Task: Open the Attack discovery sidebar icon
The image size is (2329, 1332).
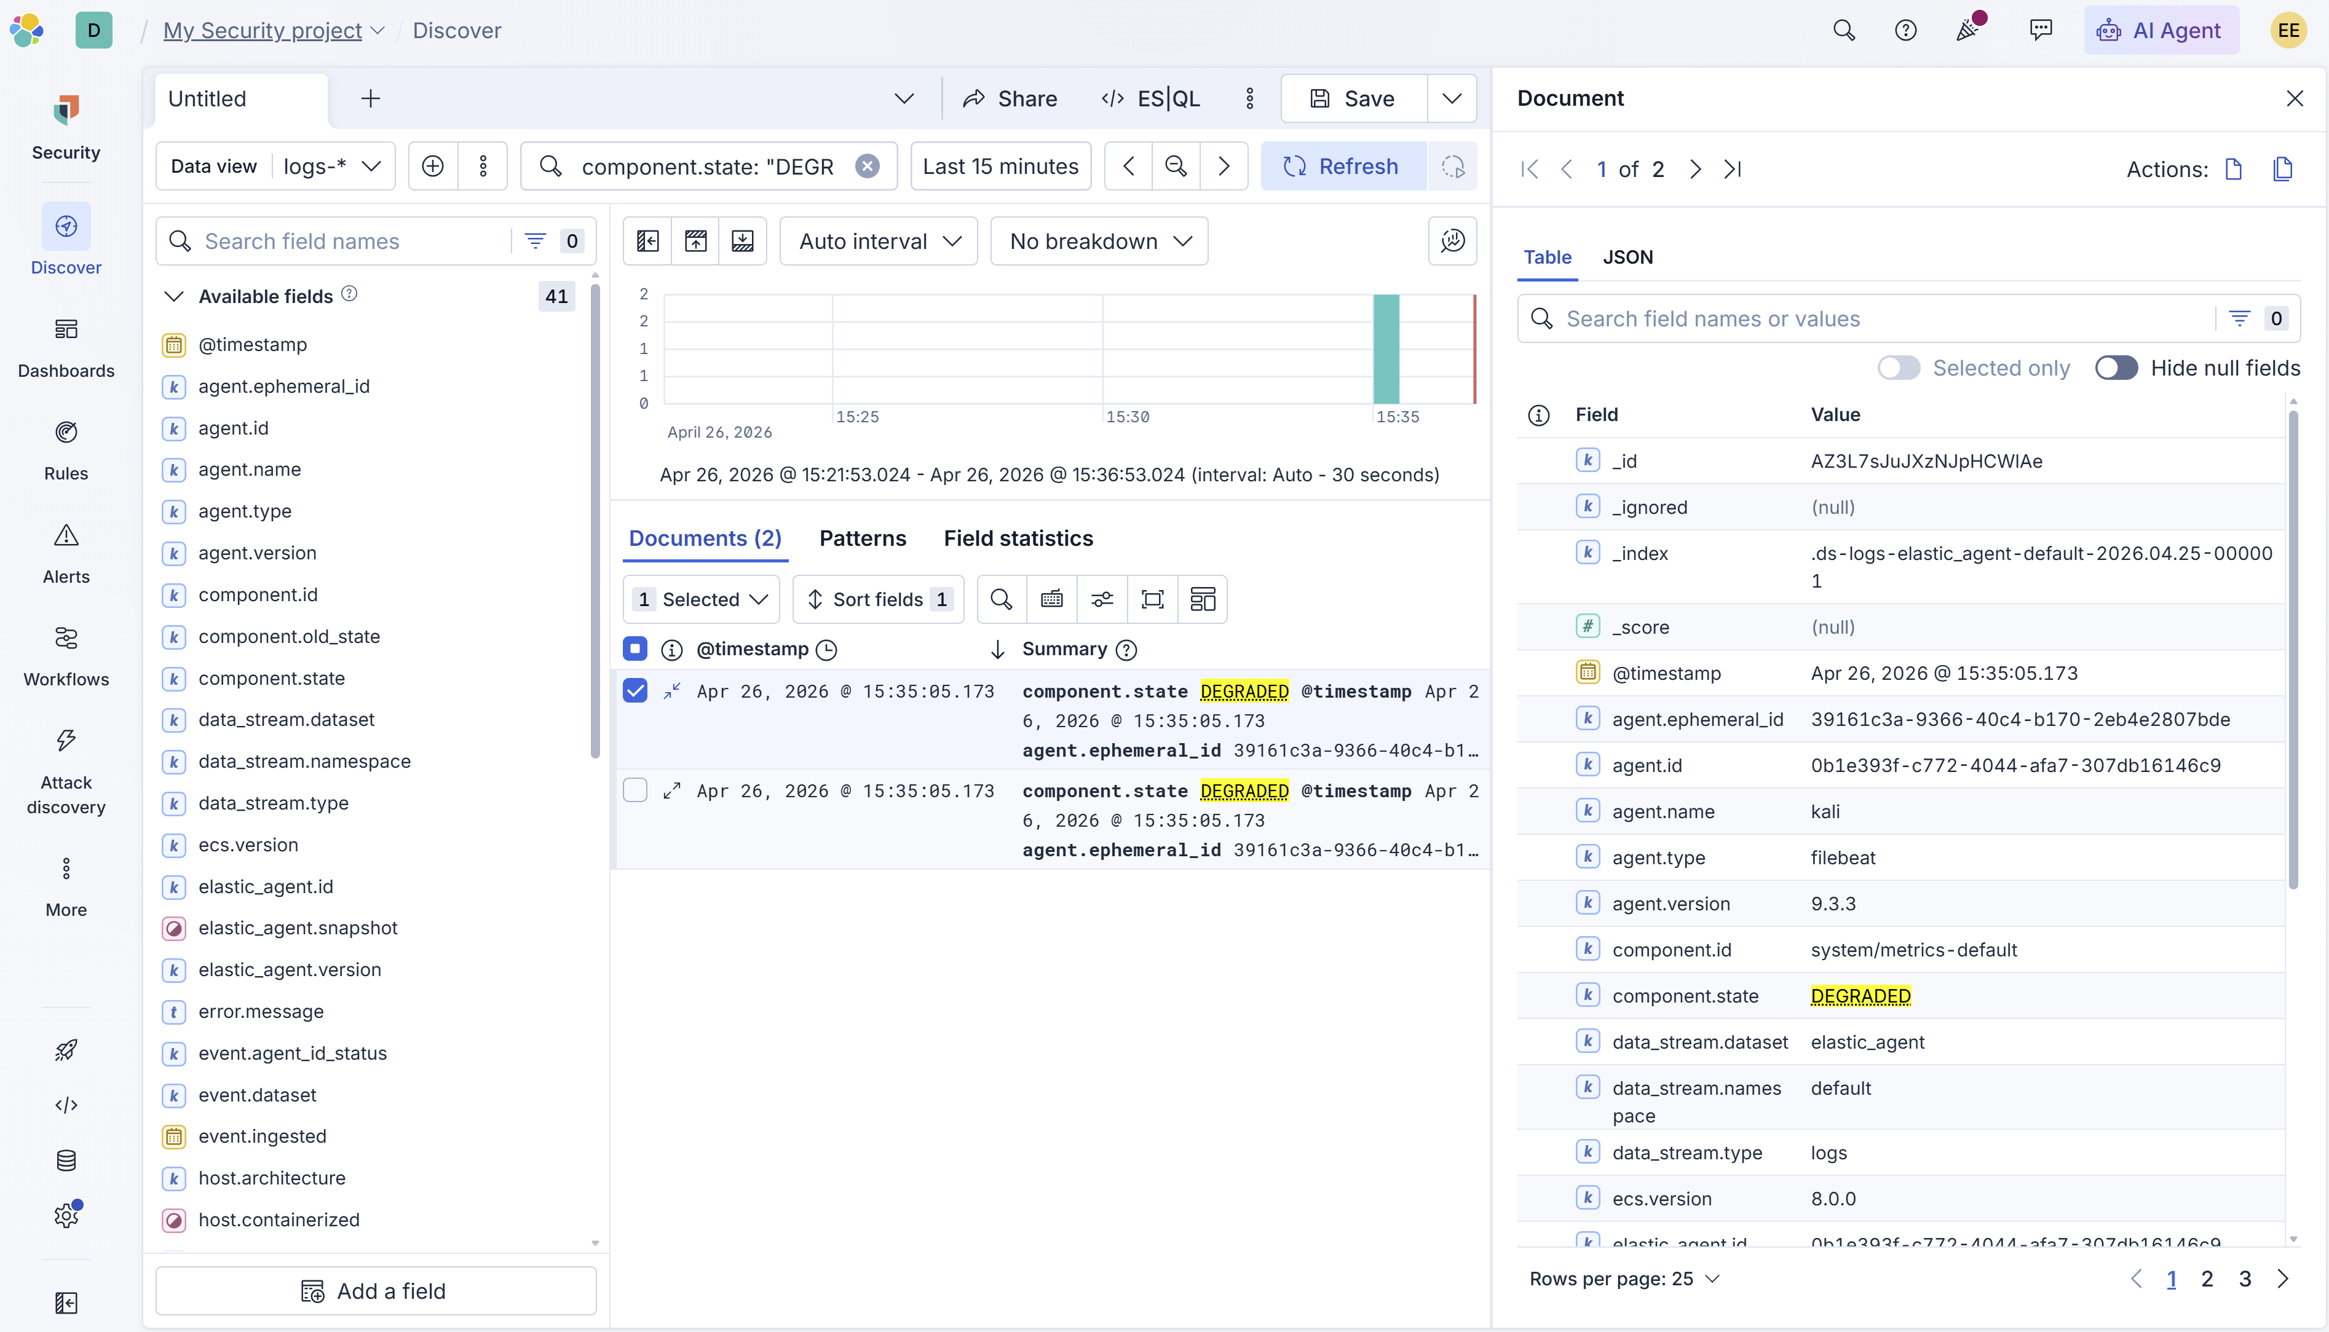Action: click(x=66, y=741)
